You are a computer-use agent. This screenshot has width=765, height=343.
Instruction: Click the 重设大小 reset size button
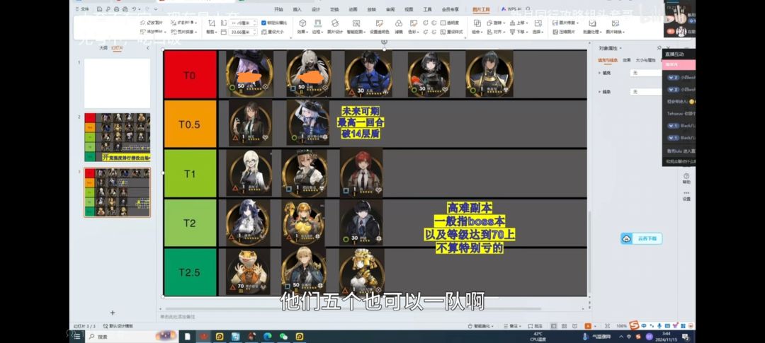[274, 32]
